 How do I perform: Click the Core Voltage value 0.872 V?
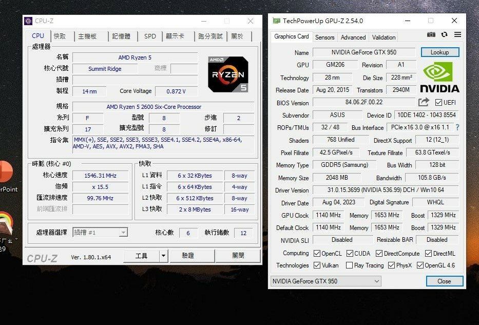click(x=176, y=91)
